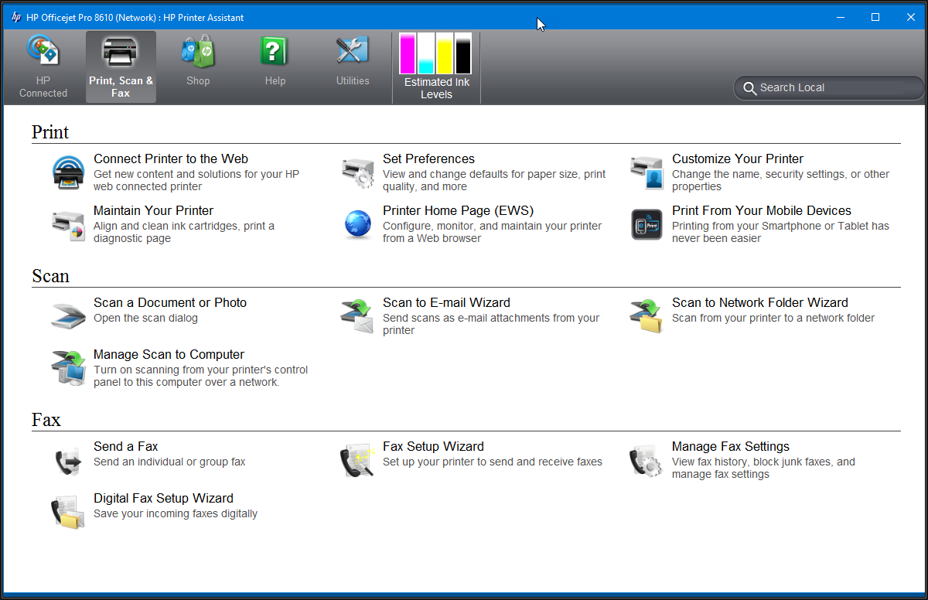Open the Digital Fax Setup Wizard folder icon

pos(68,512)
